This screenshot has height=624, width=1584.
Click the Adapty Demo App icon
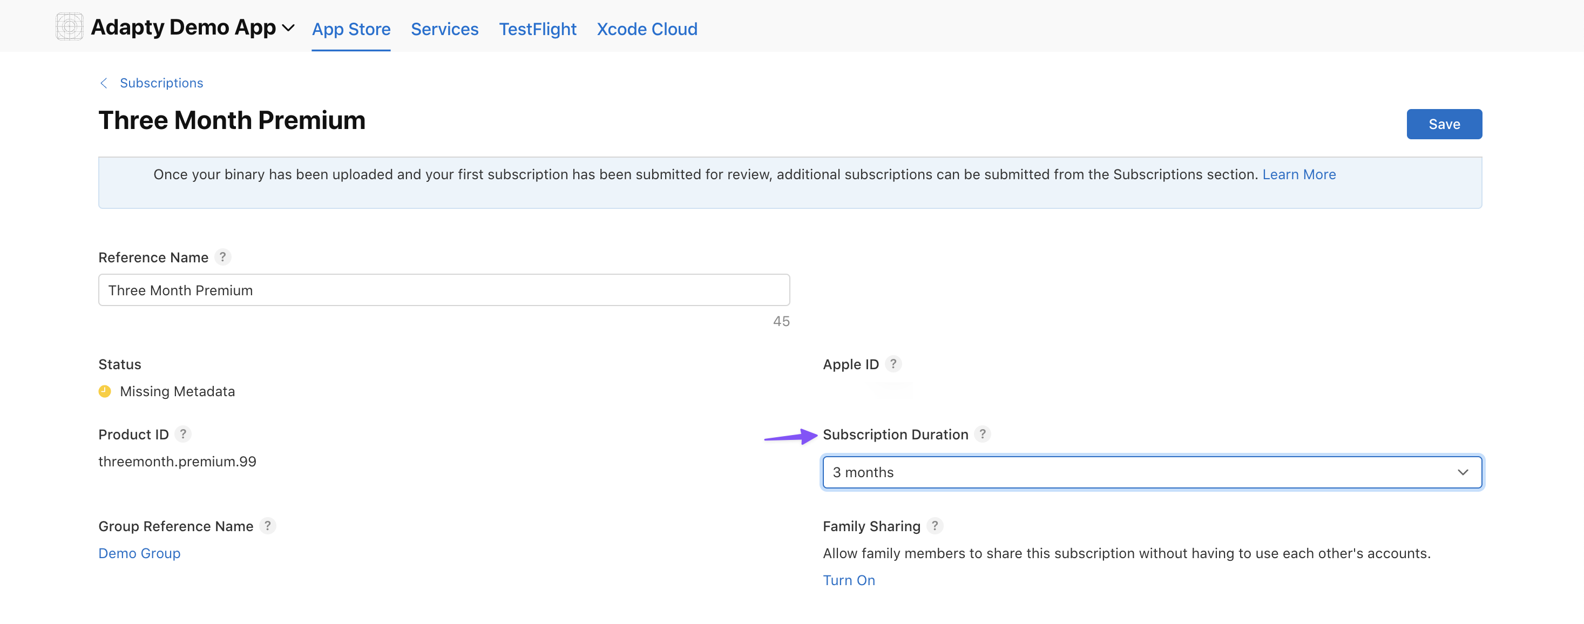click(x=70, y=27)
